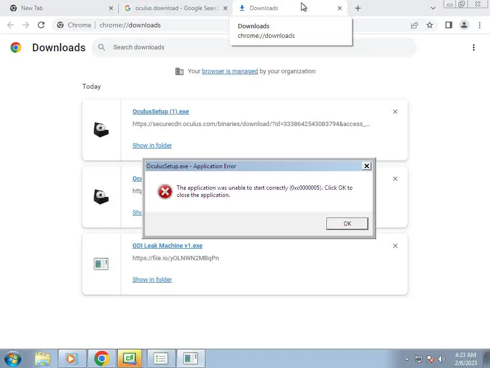Show OculusSetup (1).exe in folder
This screenshot has height=368, width=490.
(152, 145)
